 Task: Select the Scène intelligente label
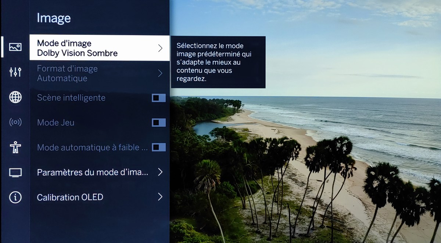click(71, 98)
